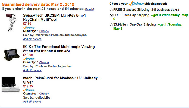
Task: Open the iKliK phone stand thumbnail
Action: [x=12, y=55]
